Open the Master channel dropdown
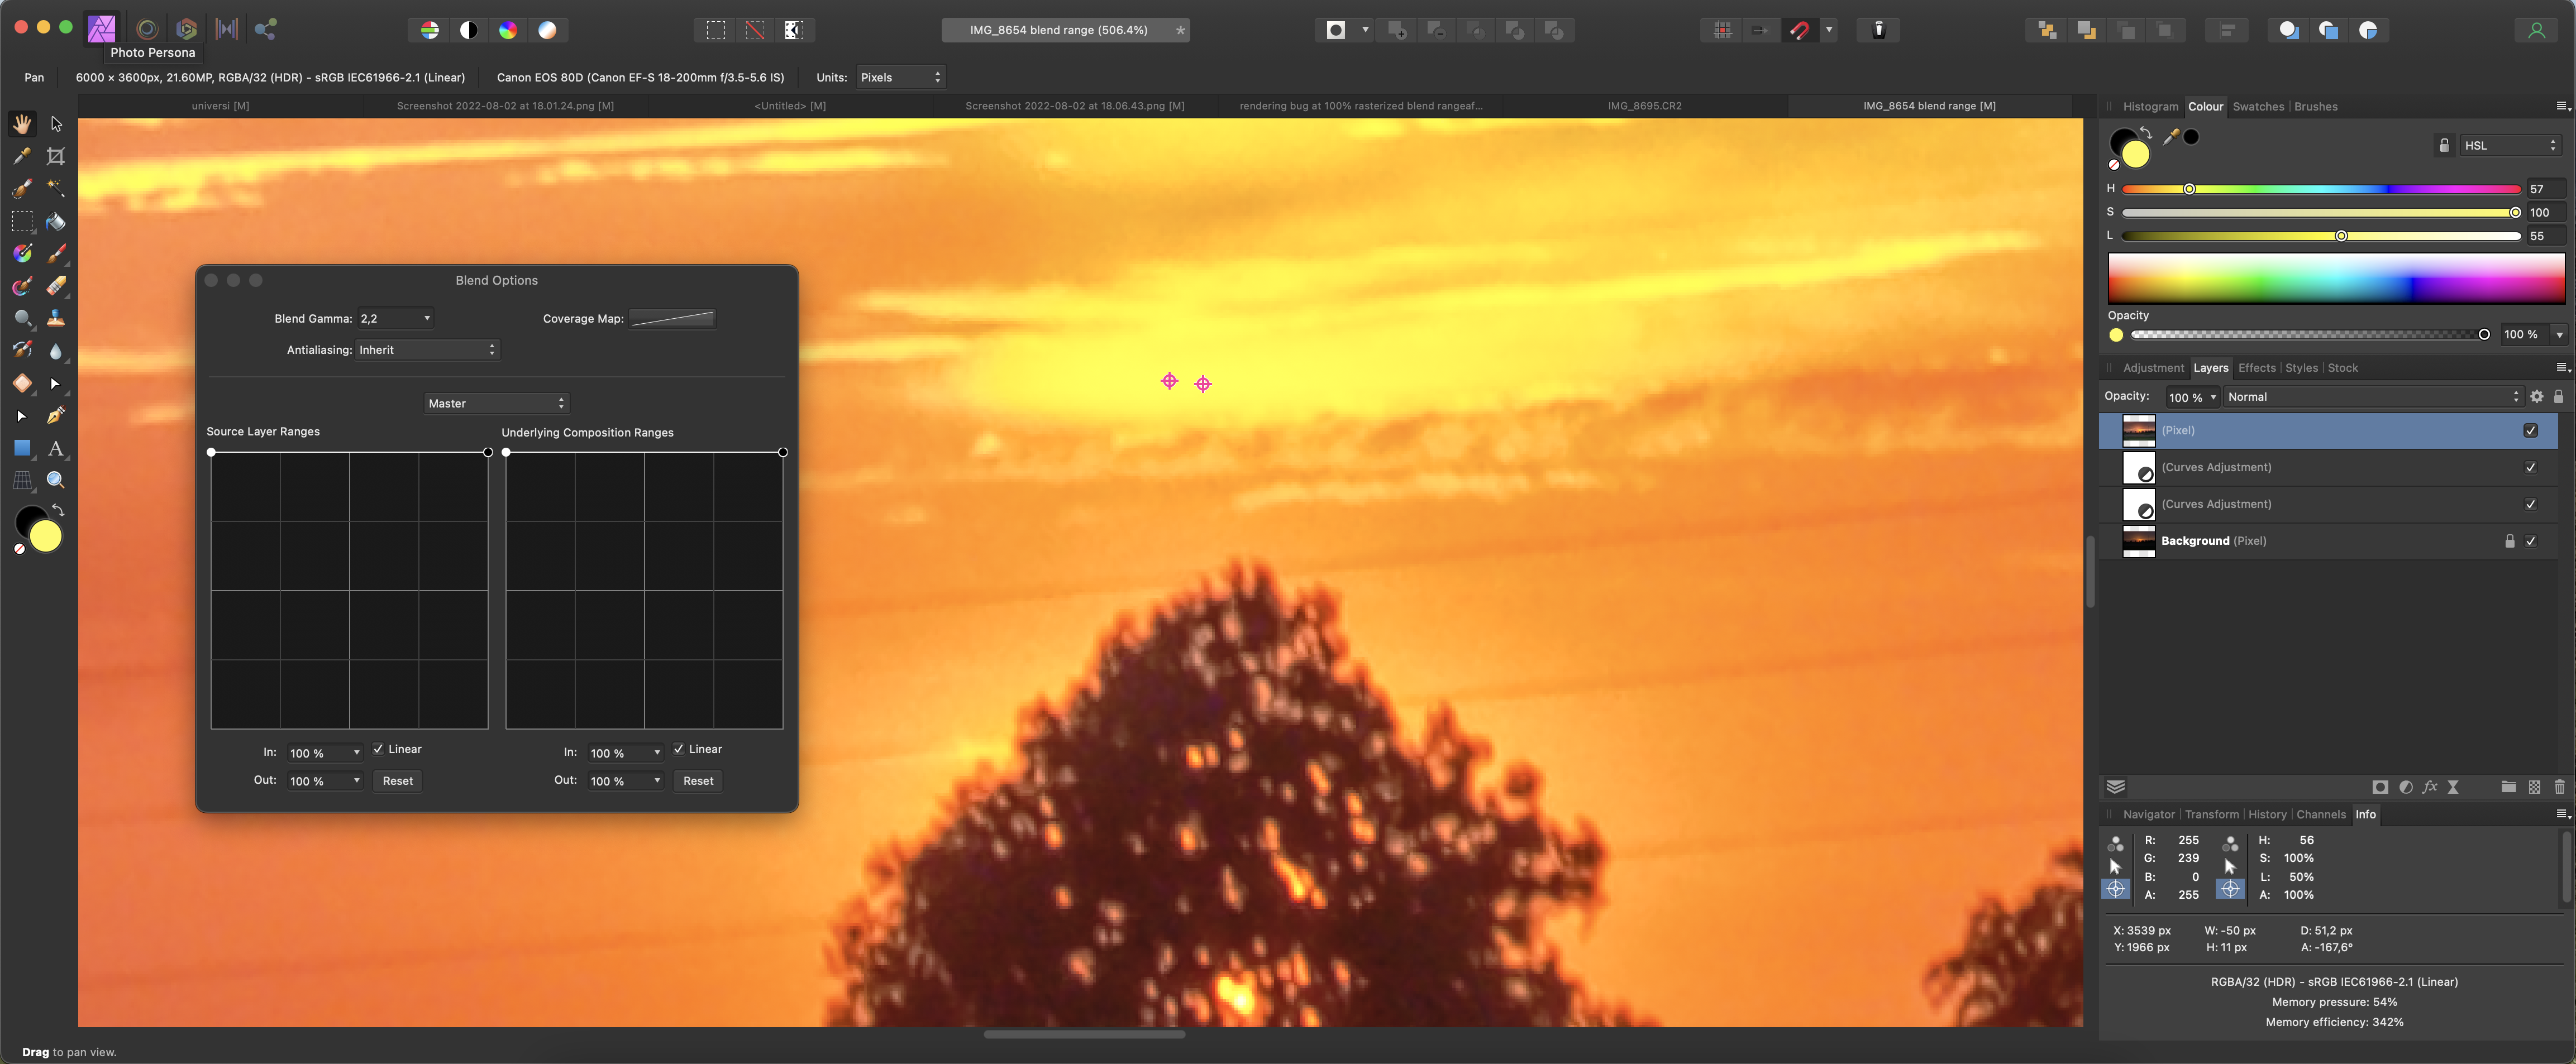Screen dimensions: 2576x1064 pos(496,404)
